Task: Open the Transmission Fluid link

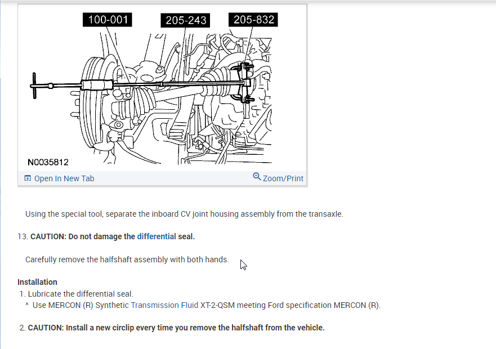Action: click(164, 305)
